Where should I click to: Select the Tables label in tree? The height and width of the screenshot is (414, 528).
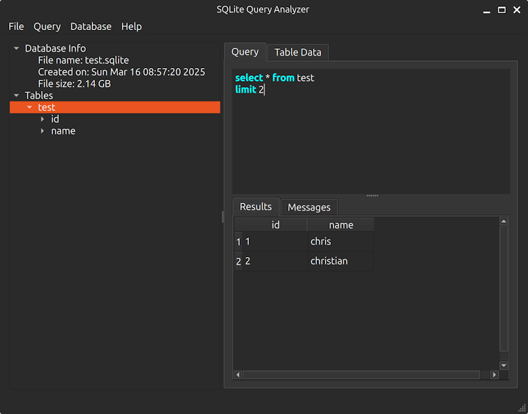39,95
